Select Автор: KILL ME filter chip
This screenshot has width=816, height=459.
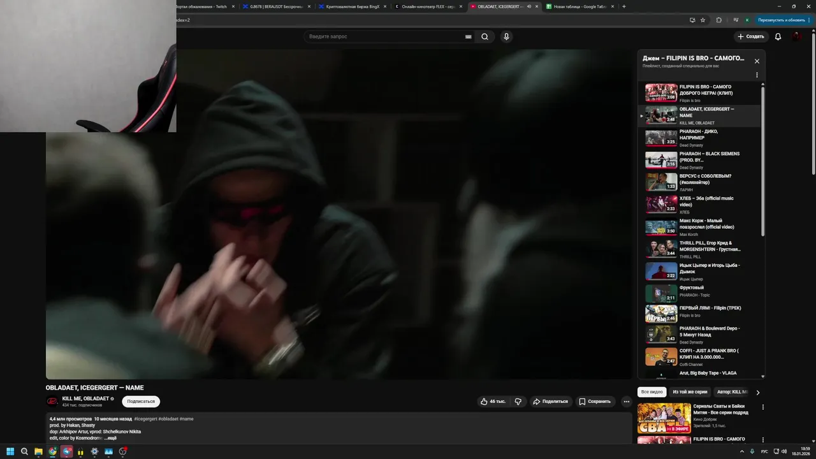(x=732, y=392)
